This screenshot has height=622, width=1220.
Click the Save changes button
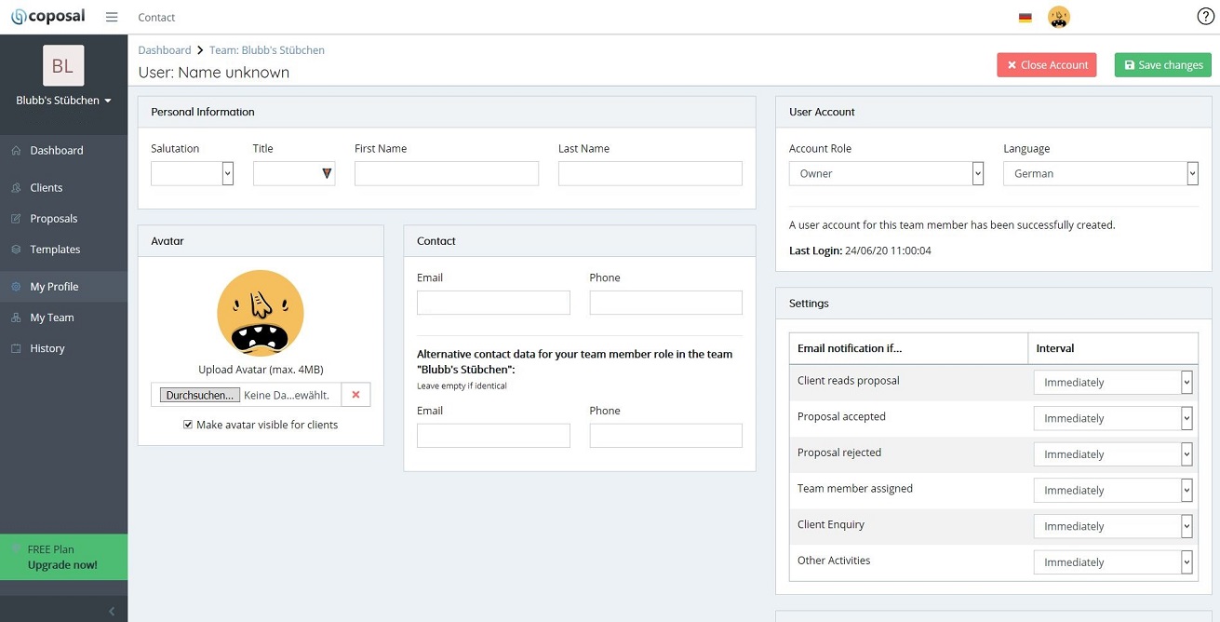coord(1162,65)
